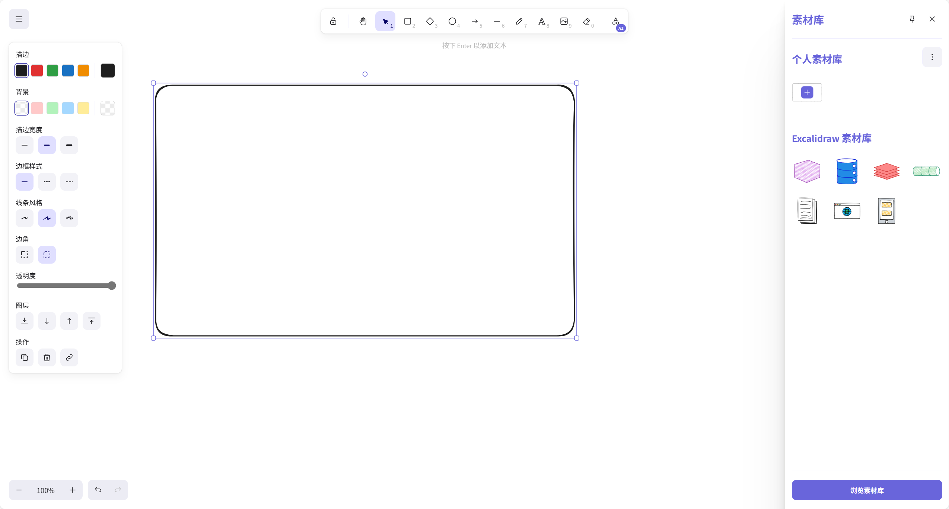Set dotted border style

pyautogui.click(x=69, y=182)
